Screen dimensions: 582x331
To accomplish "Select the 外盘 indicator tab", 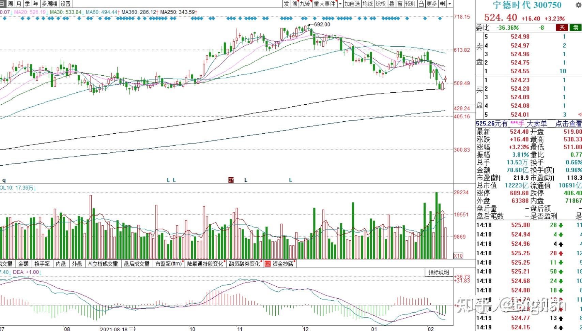I will point(77,264).
